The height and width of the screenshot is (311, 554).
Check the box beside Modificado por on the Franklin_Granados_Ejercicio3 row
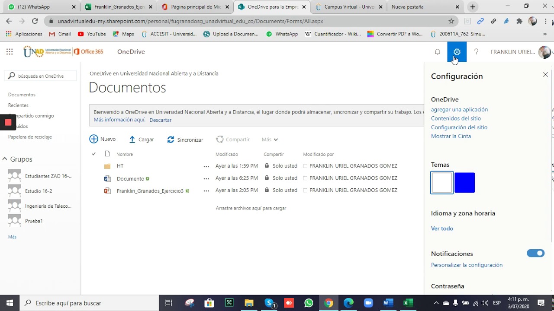click(x=305, y=190)
